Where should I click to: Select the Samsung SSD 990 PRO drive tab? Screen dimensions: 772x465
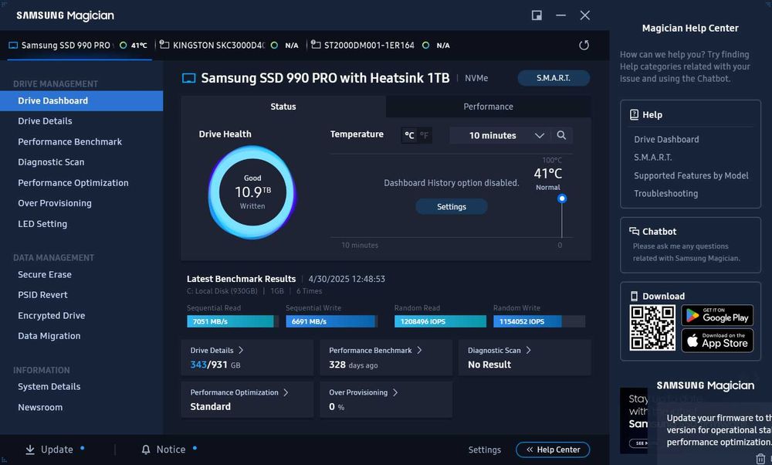pyautogui.click(x=78, y=46)
